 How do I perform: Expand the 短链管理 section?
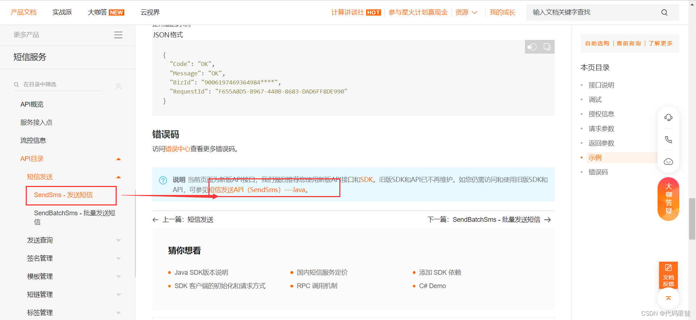click(x=118, y=295)
